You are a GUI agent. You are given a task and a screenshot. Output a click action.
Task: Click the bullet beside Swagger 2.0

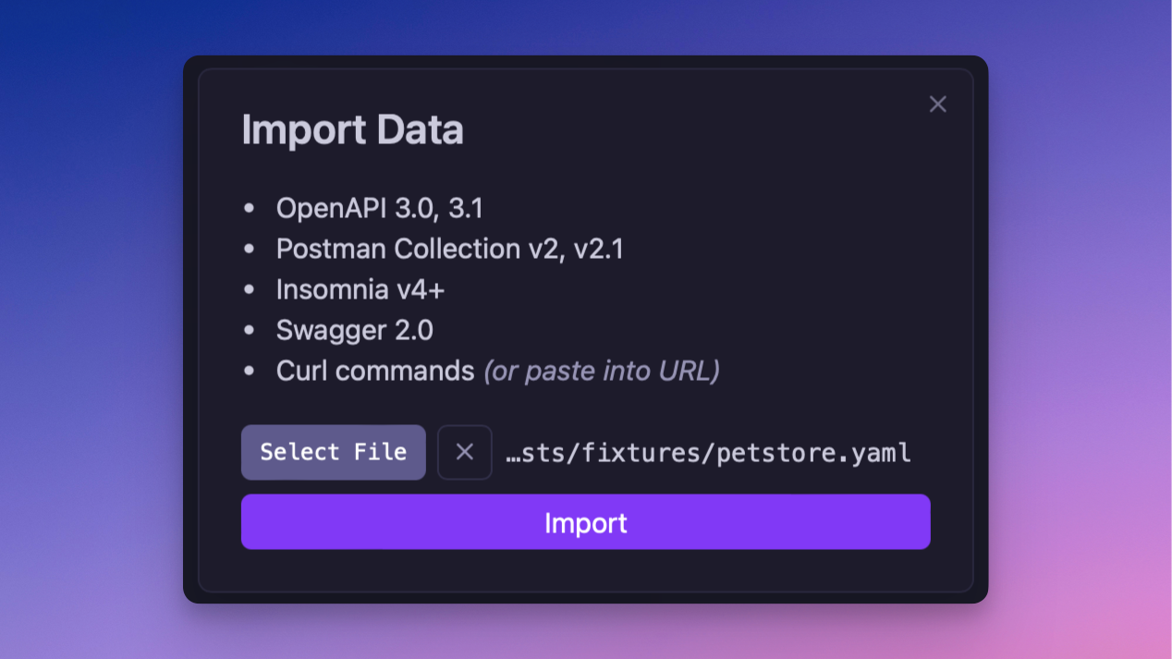point(249,331)
